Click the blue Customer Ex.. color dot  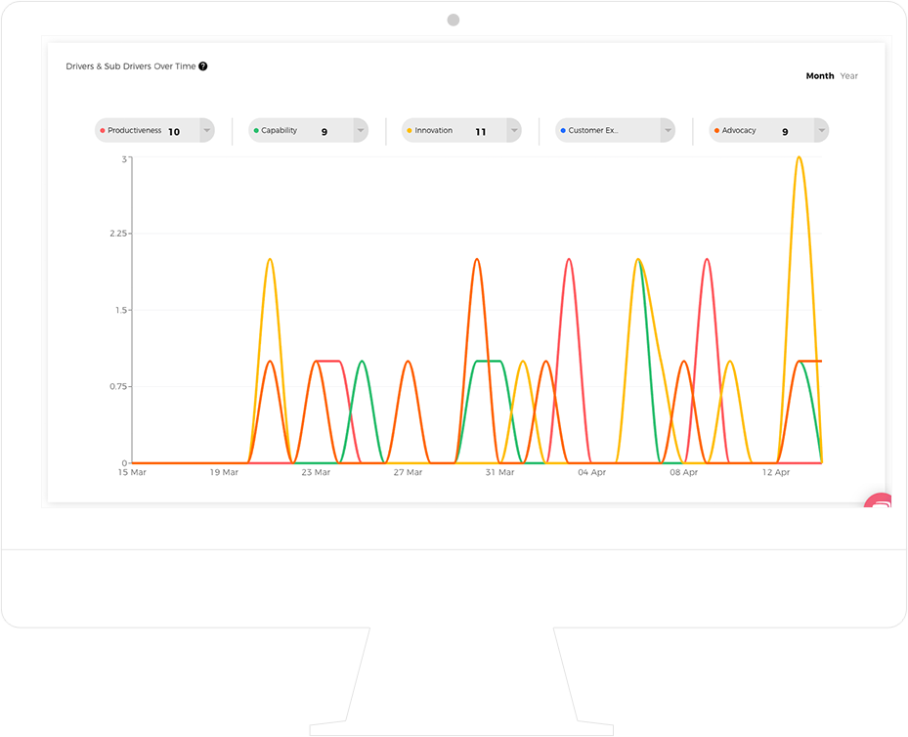tap(563, 130)
